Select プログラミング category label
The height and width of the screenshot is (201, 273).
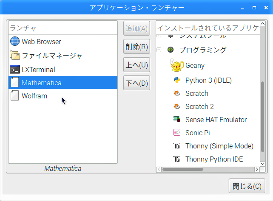(x=203, y=50)
